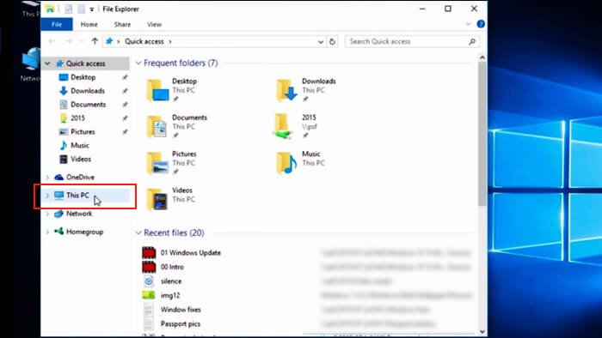This screenshot has height=338, width=602.
Task: Collapse the Frequent folders section
Action: 138,63
